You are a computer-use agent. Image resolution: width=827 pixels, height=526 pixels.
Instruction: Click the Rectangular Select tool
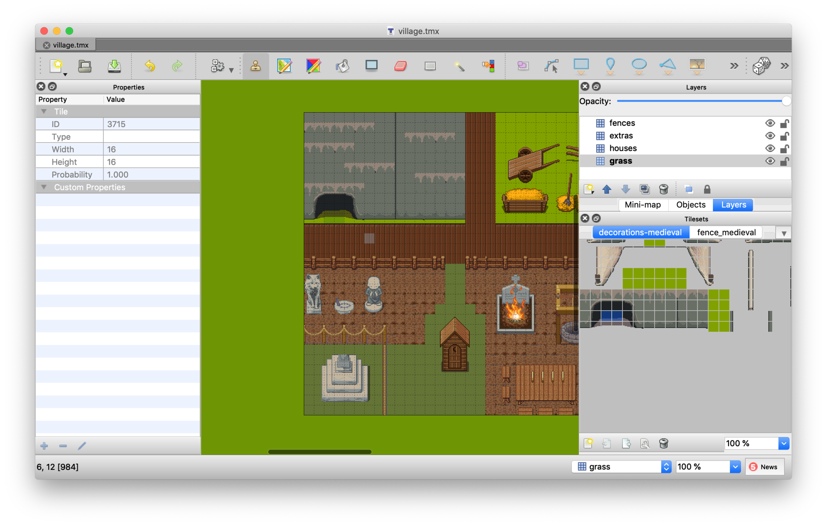pos(430,66)
